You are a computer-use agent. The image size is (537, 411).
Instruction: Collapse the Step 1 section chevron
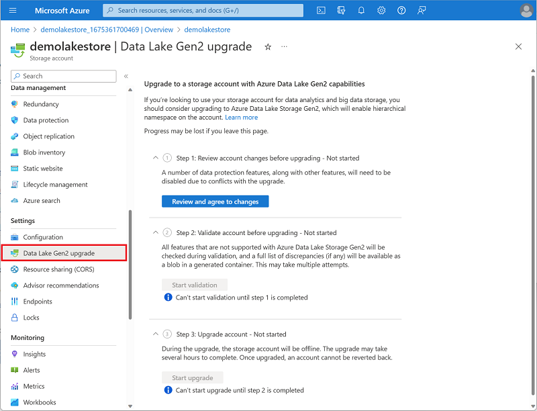click(x=156, y=158)
